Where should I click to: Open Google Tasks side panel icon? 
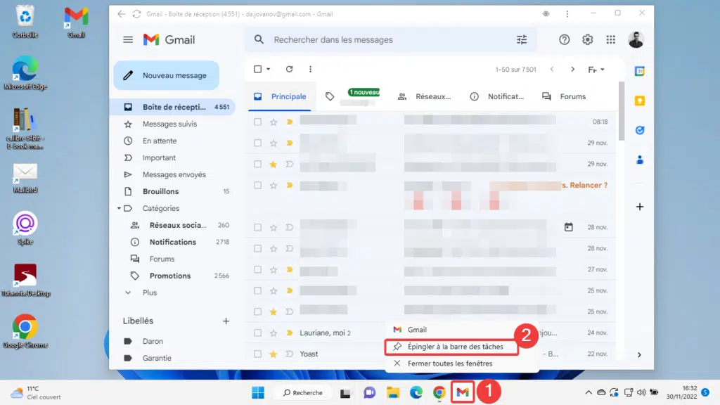pos(640,130)
